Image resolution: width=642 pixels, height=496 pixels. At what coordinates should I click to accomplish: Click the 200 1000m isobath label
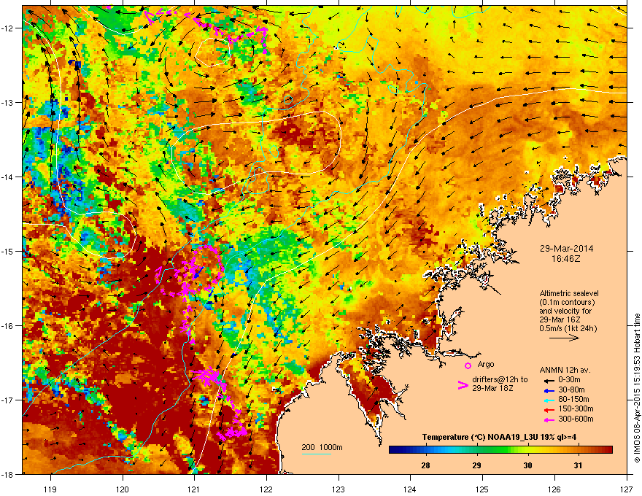point(322,447)
